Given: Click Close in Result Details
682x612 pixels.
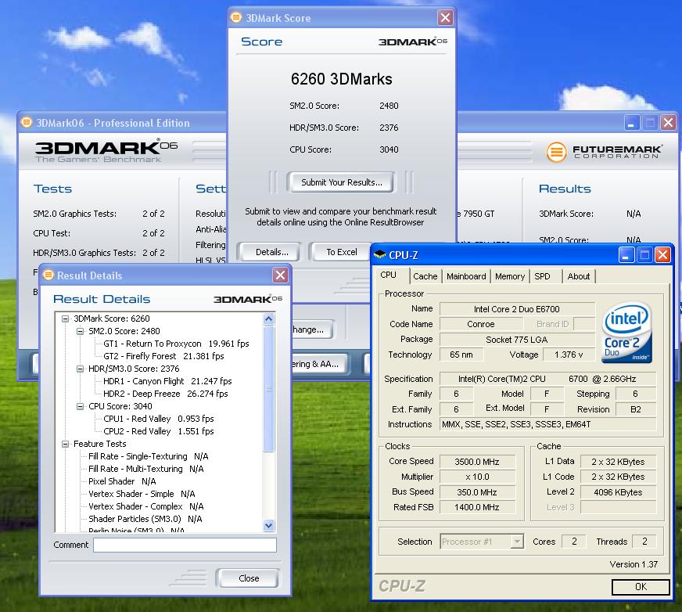Looking at the screenshot, I should pos(249,578).
